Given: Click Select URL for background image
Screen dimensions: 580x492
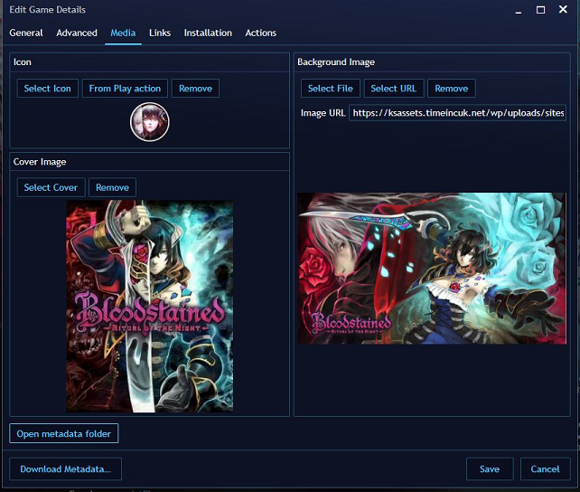Looking at the screenshot, I should coord(394,88).
